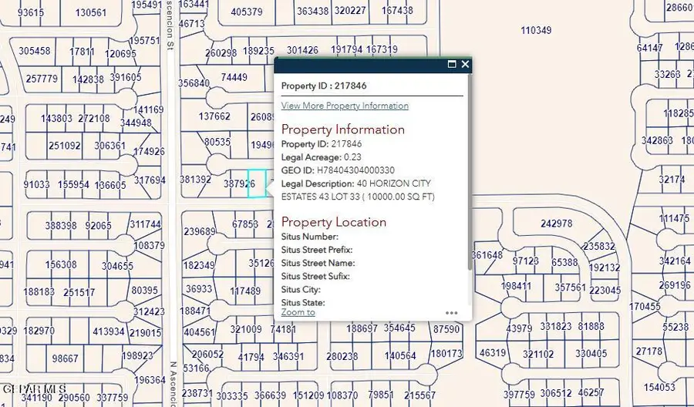Select parcel 301426

pyautogui.click(x=302, y=50)
